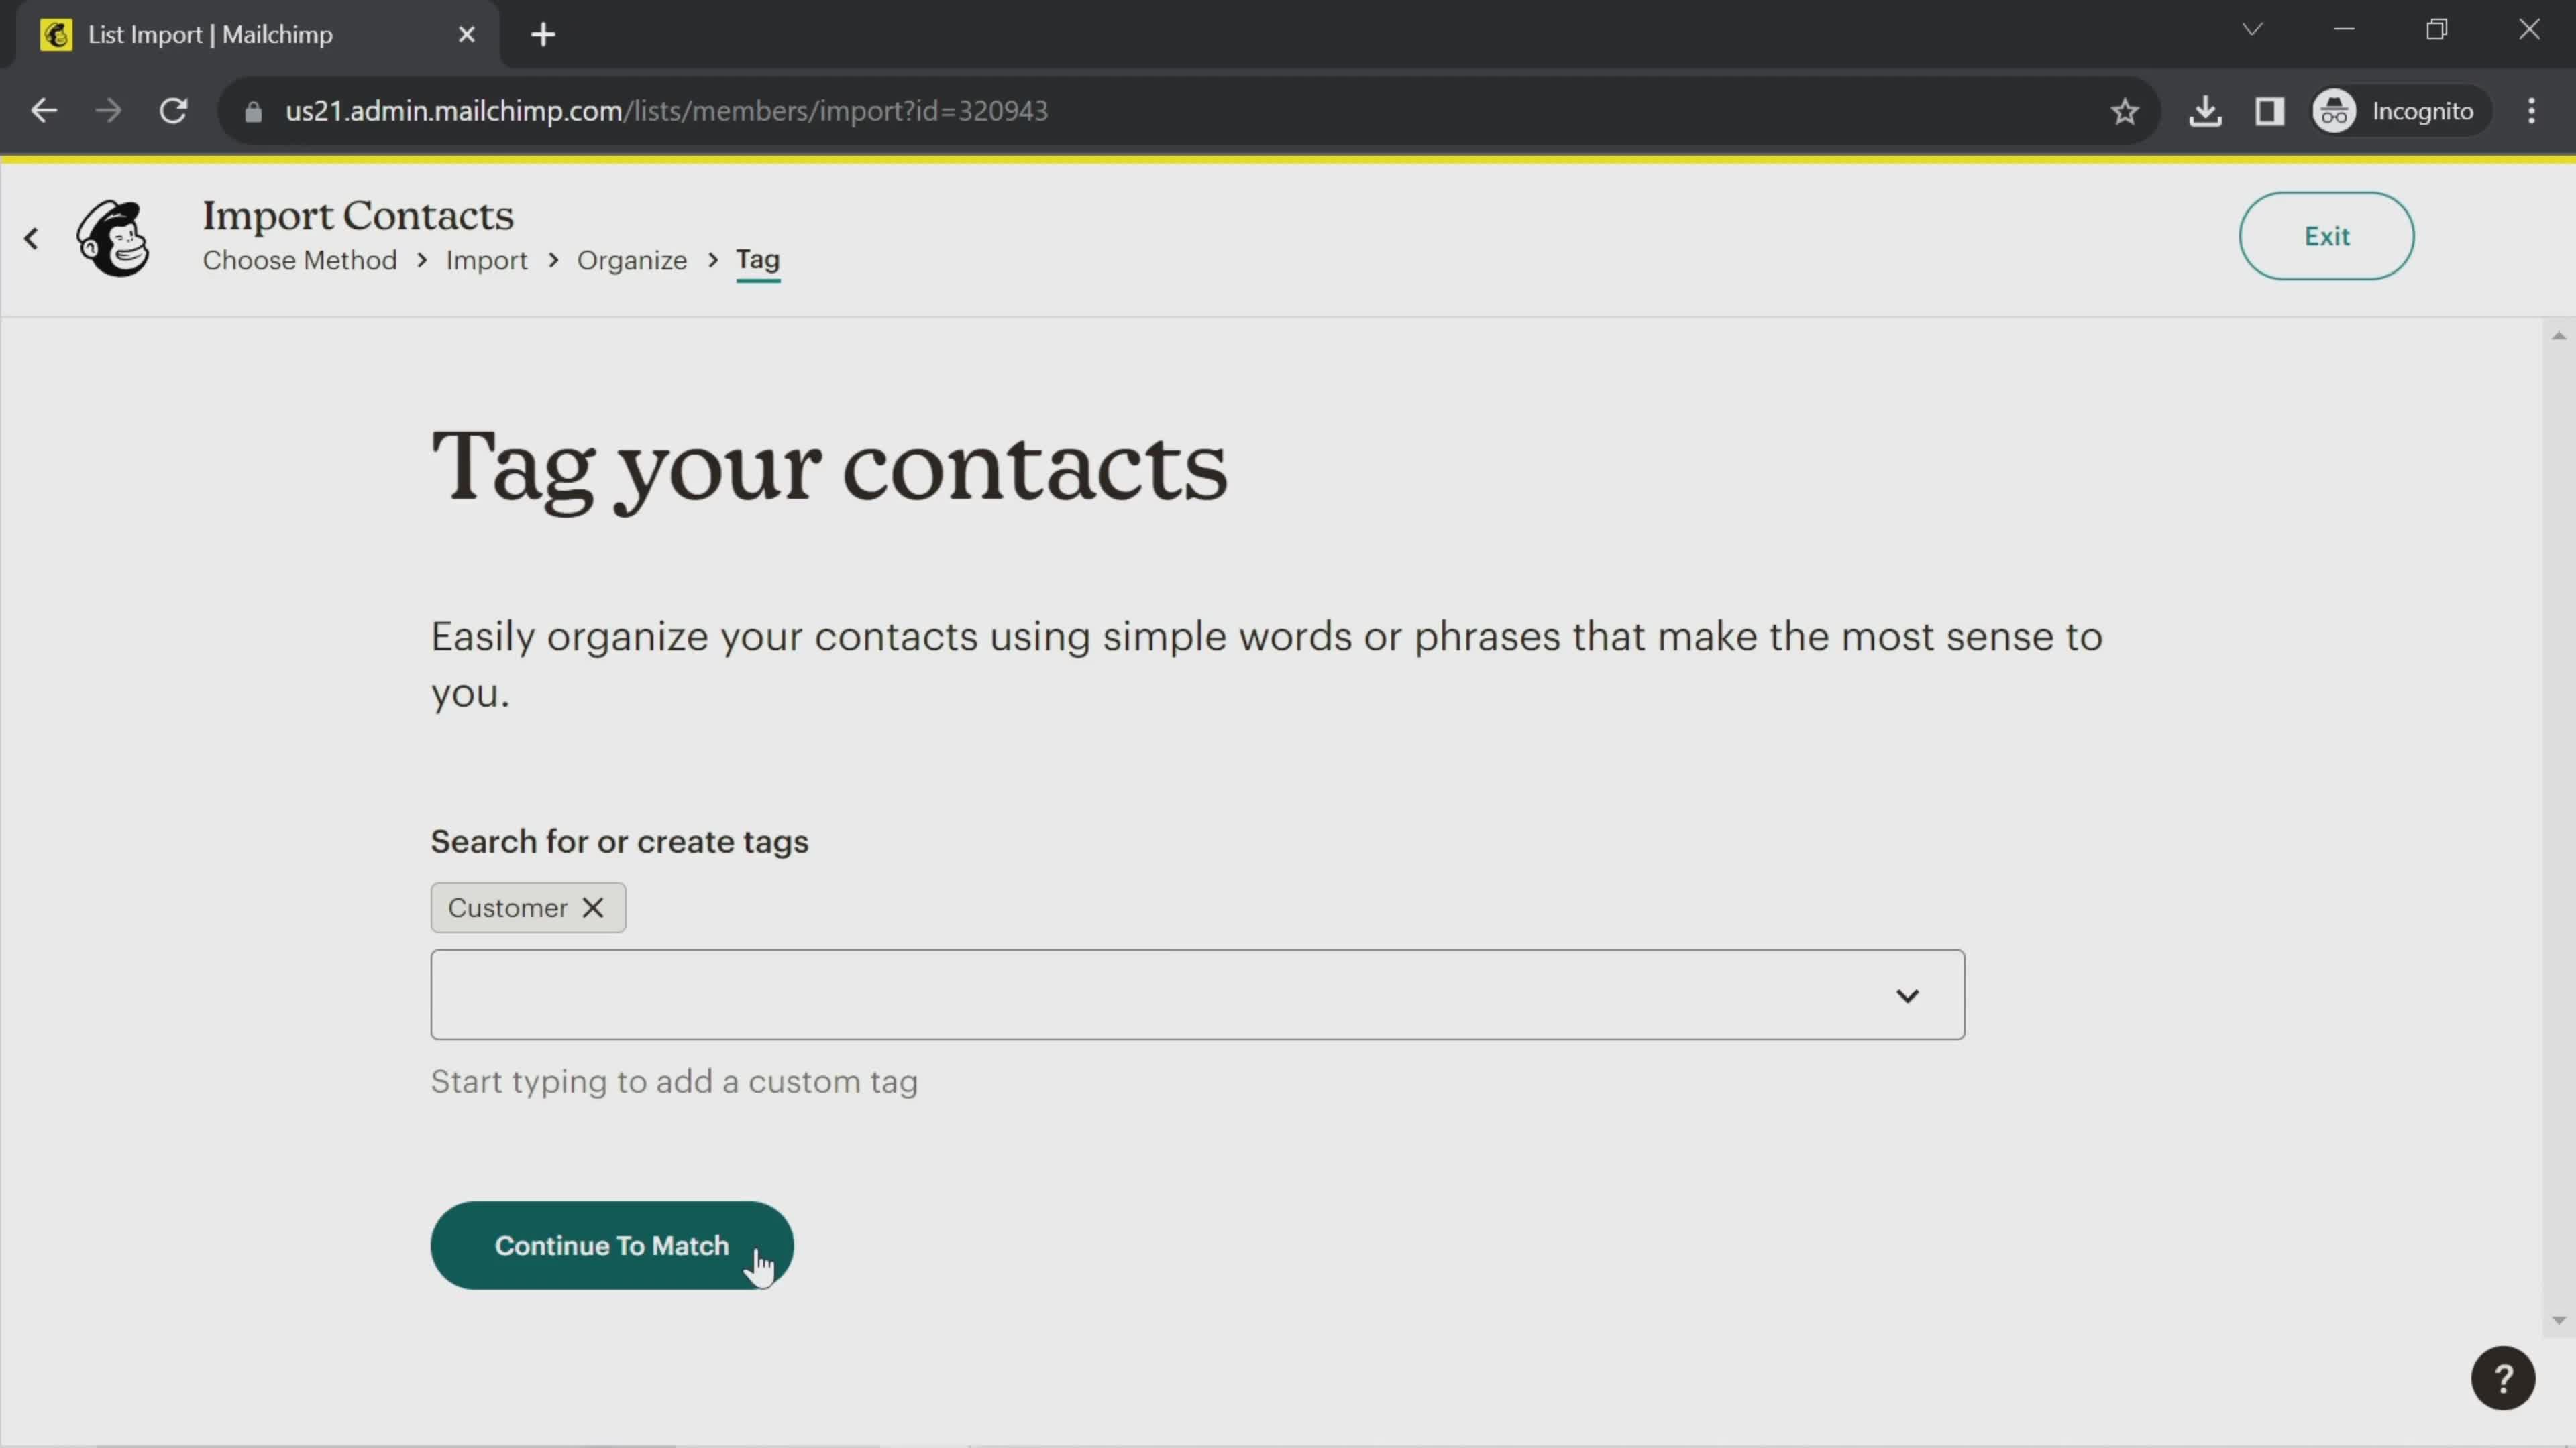The width and height of the screenshot is (2576, 1448).
Task: Click the download icon in toolbar
Action: 2206,110
